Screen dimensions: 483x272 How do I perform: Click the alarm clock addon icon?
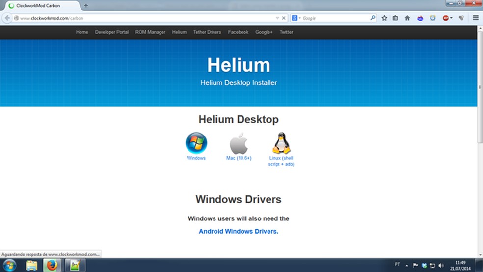433,18
